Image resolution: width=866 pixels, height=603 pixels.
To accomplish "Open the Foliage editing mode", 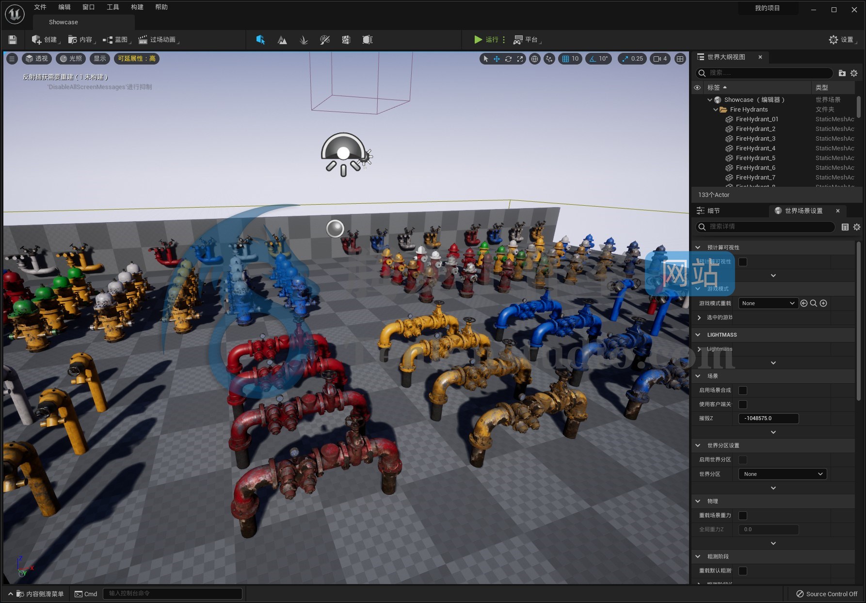I will click(304, 40).
